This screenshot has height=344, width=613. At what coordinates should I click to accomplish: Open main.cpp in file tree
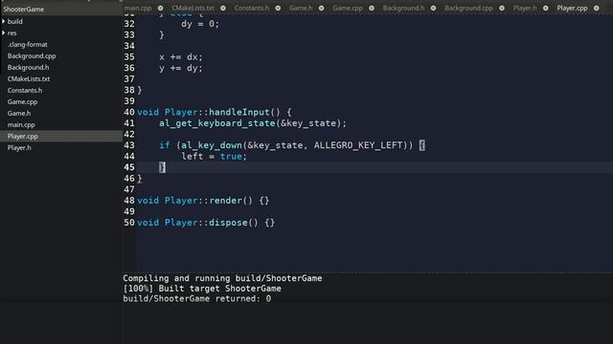(21, 125)
